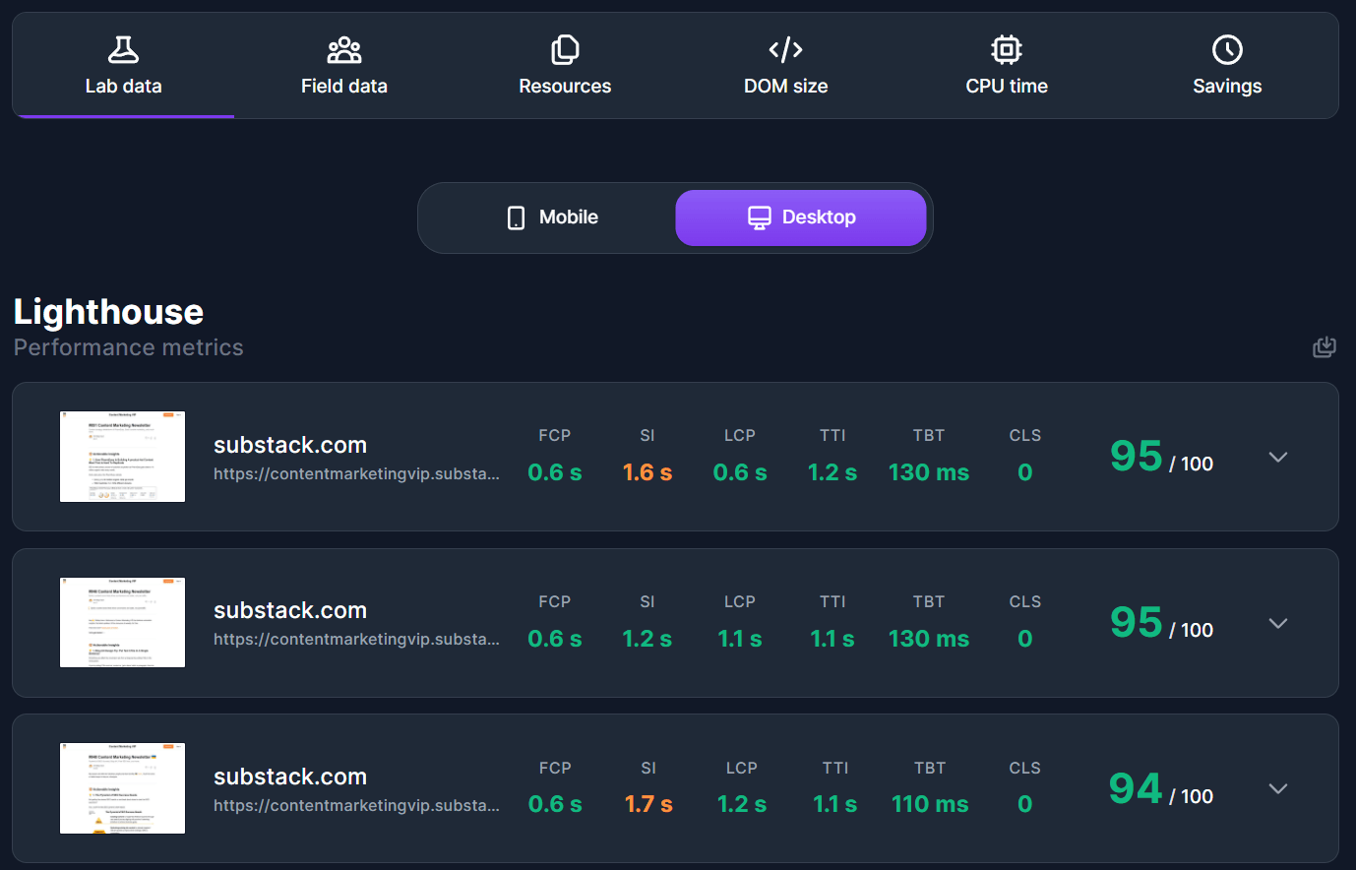1356x870 pixels.
Task: Click the Lighthouse heading
Action: click(108, 312)
